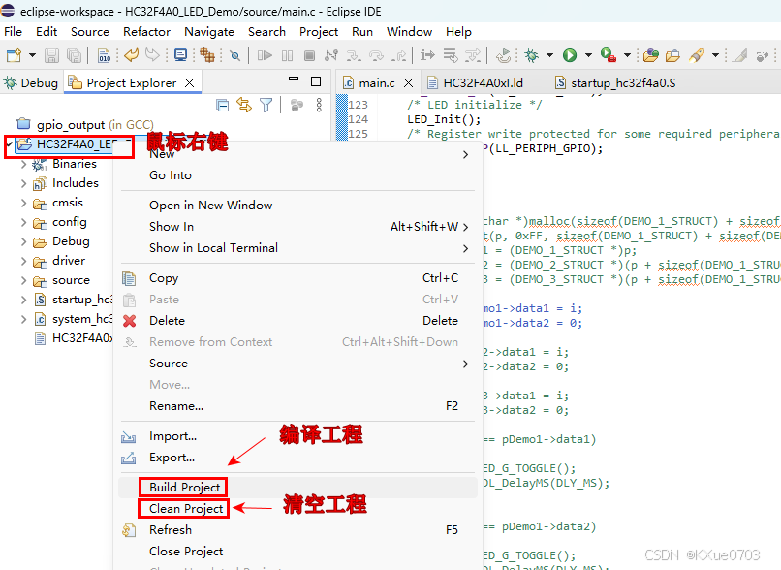781x570 pixels.
Task: Choose Import... in the context menu
Action: tap(297, 436)
